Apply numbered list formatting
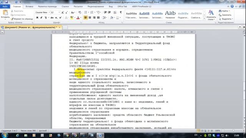The height and width of the screenshot is (138, 246). coord(92,12)
